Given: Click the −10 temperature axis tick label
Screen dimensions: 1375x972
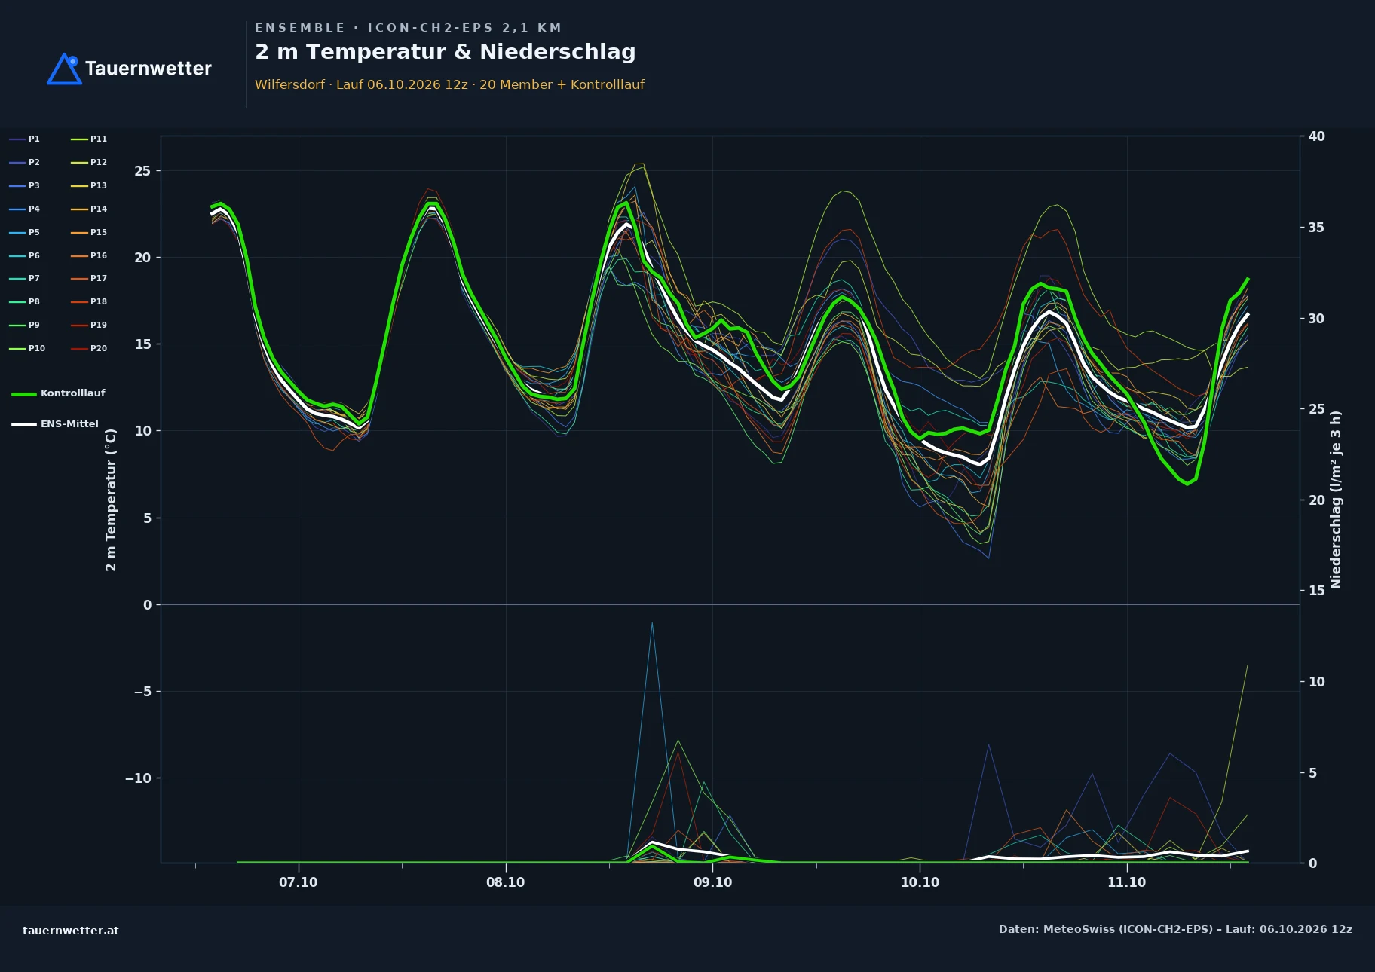Looking at the screenshot, I should pyautogui.click(x=138, y=778).
